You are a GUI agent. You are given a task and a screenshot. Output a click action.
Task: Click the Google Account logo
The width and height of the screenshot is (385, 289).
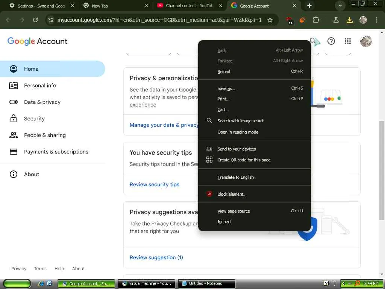click(37, 41)
